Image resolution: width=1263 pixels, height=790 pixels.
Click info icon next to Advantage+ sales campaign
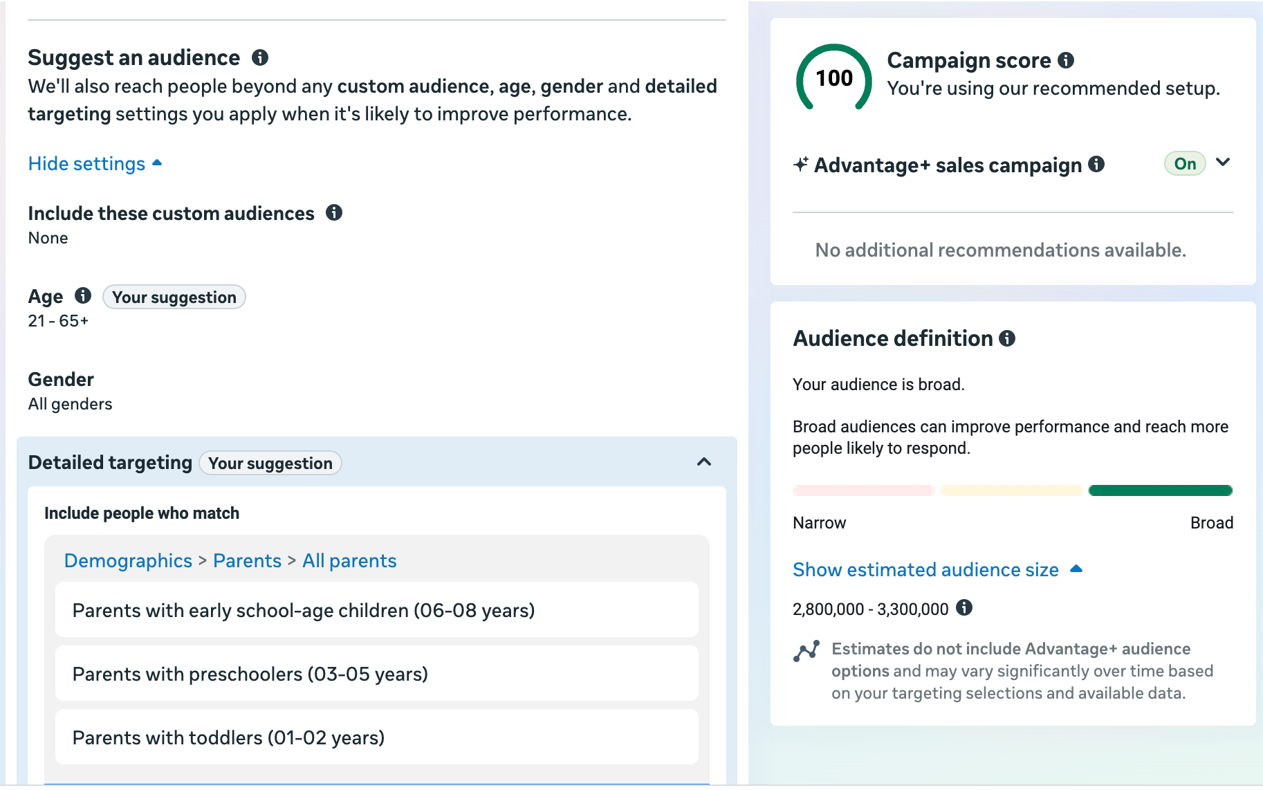click(1096, 165)
